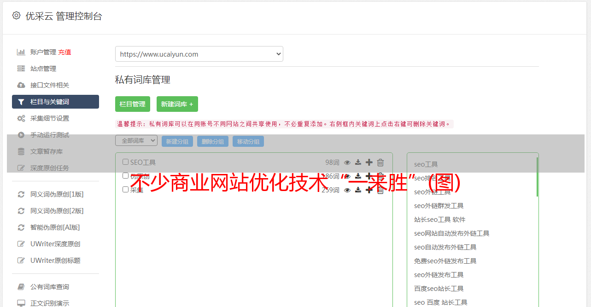Open the site URL dropdown https://www.ucaiyun.com
This screenshot has width=591, height=307.
(x=199, y=54)
